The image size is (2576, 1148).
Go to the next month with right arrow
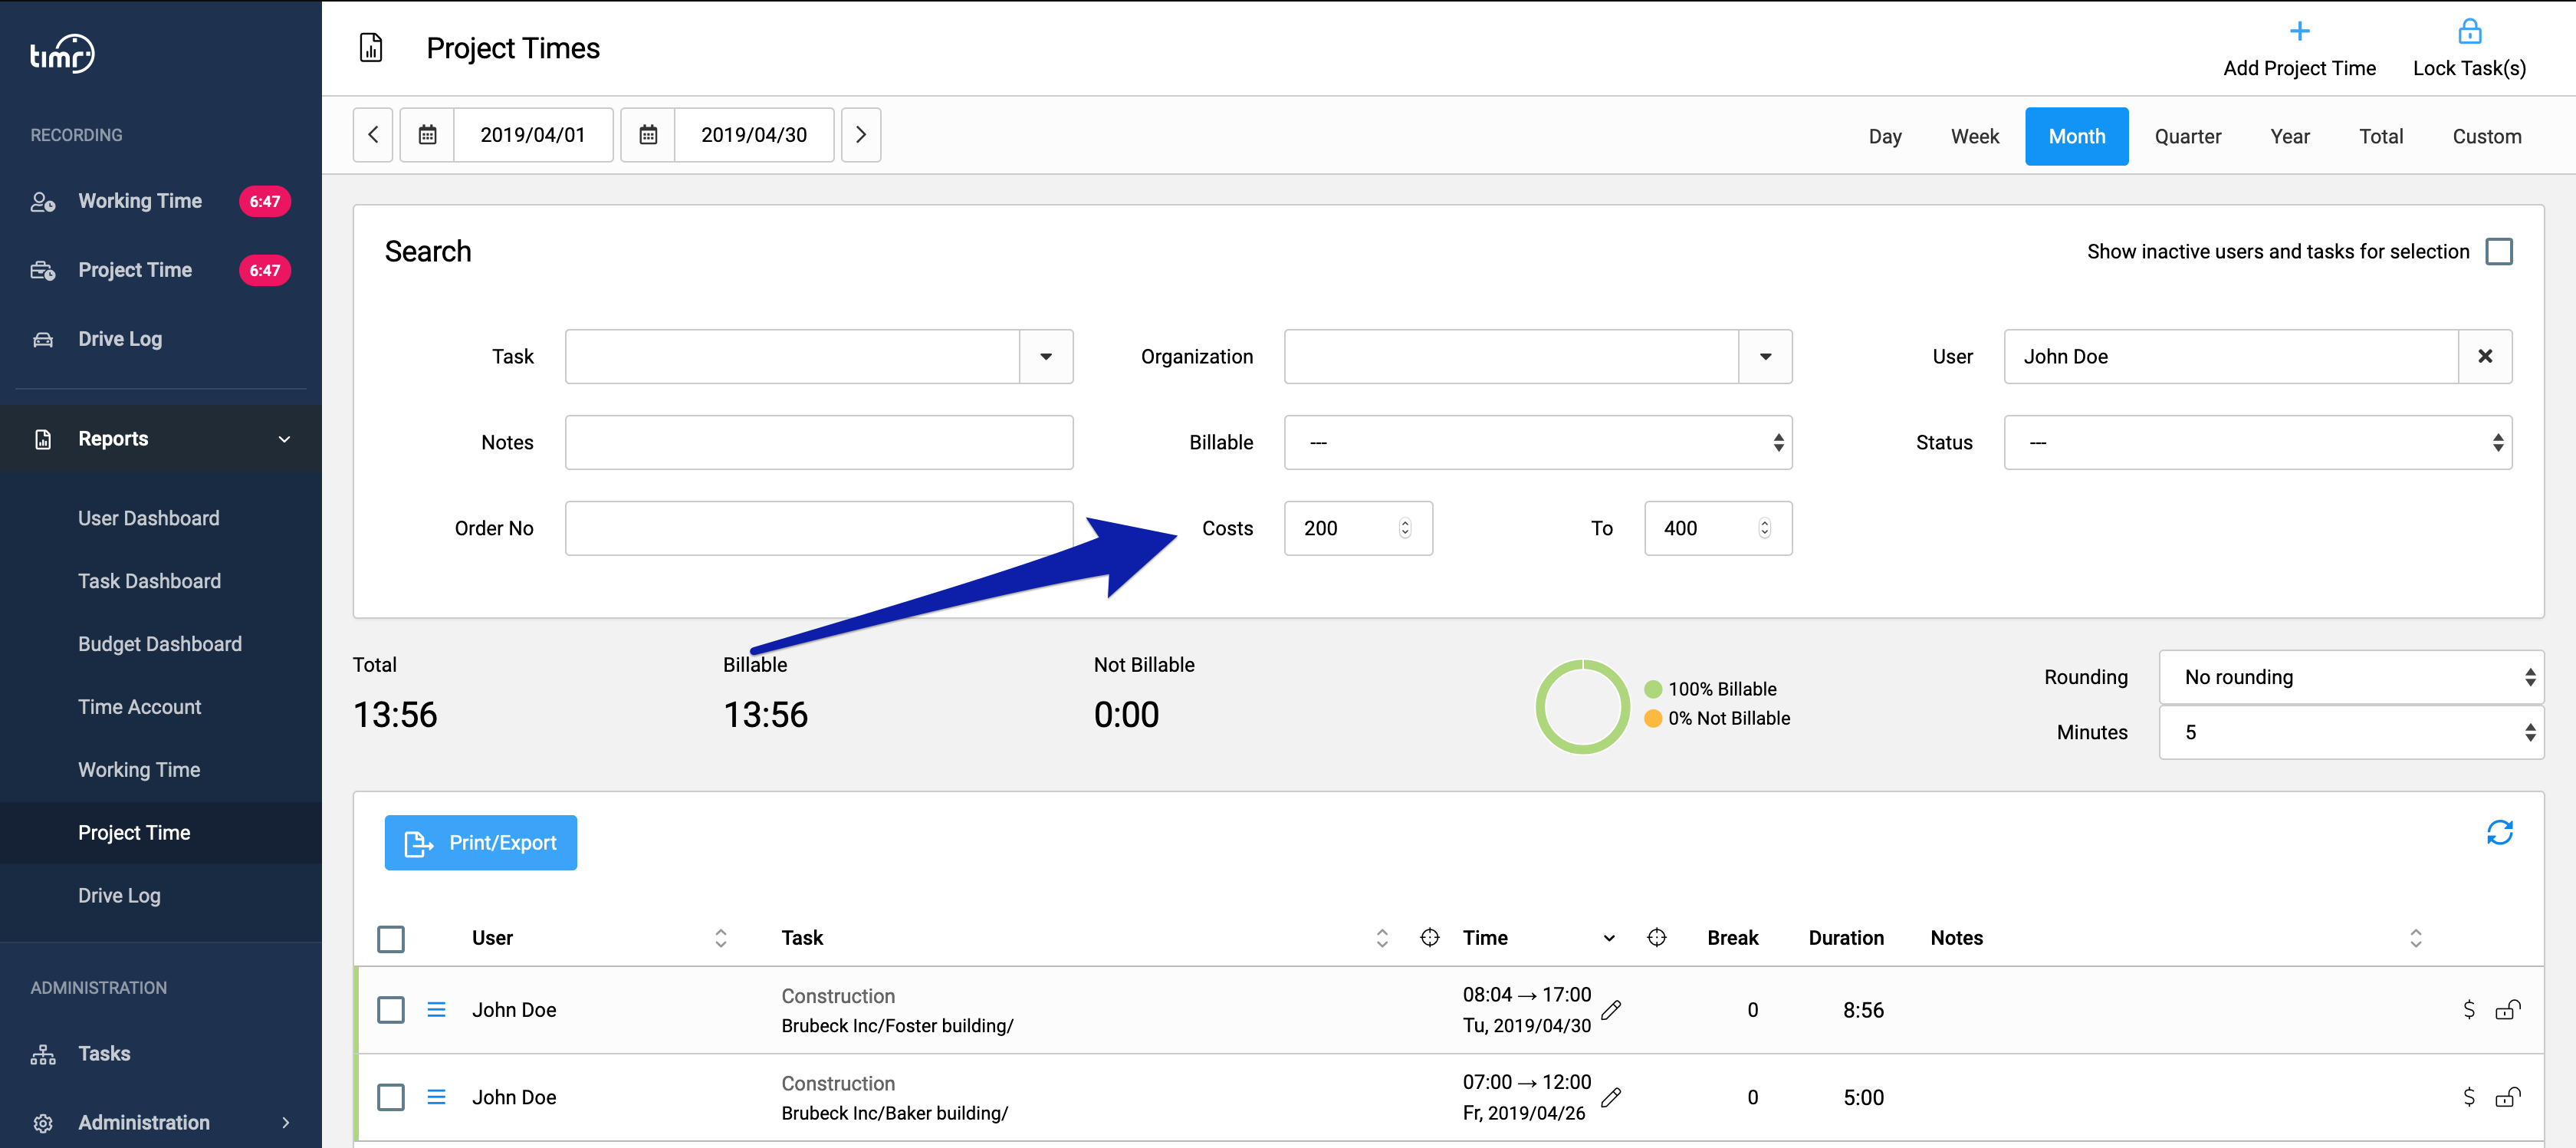coord(861,135)
